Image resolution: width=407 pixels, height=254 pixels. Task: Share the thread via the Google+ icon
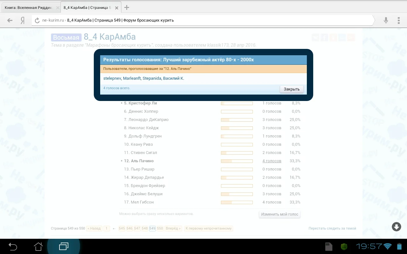click(x=351, y=37)
